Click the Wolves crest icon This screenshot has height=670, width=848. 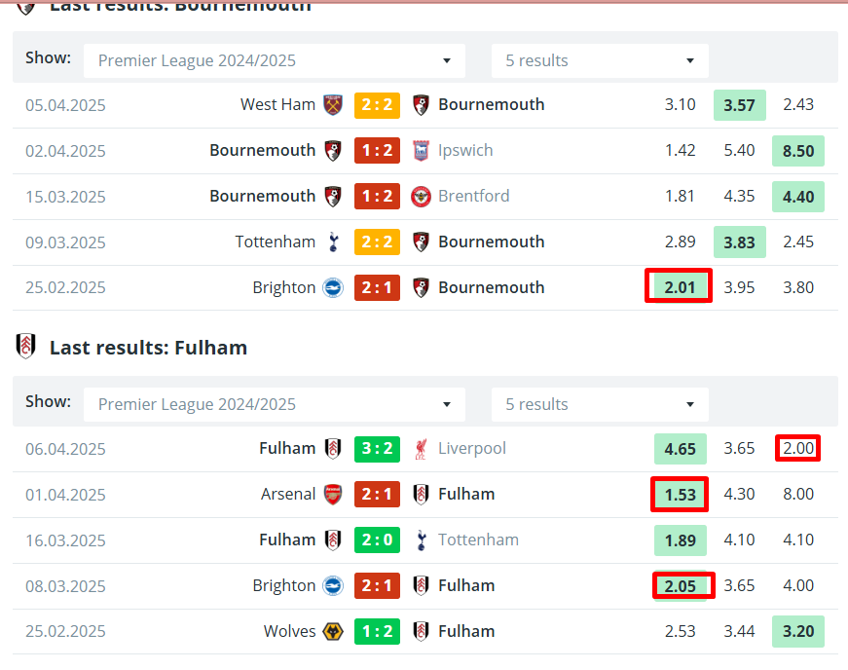pos(333,632)
